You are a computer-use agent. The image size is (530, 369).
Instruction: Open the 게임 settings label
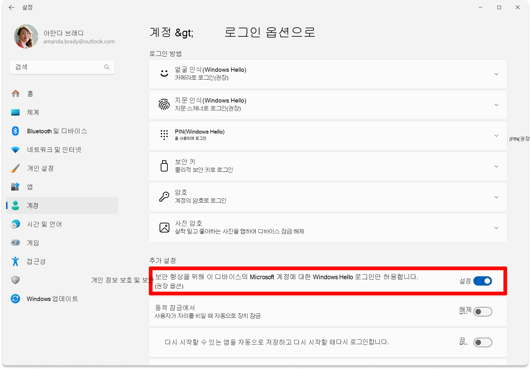pyautogui.click(x=33, y=243)
